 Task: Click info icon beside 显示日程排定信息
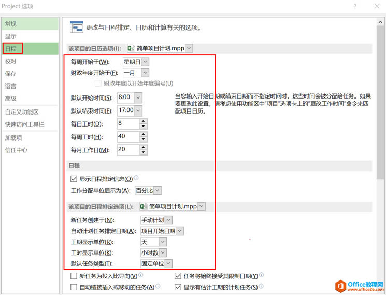coord(136,177)
